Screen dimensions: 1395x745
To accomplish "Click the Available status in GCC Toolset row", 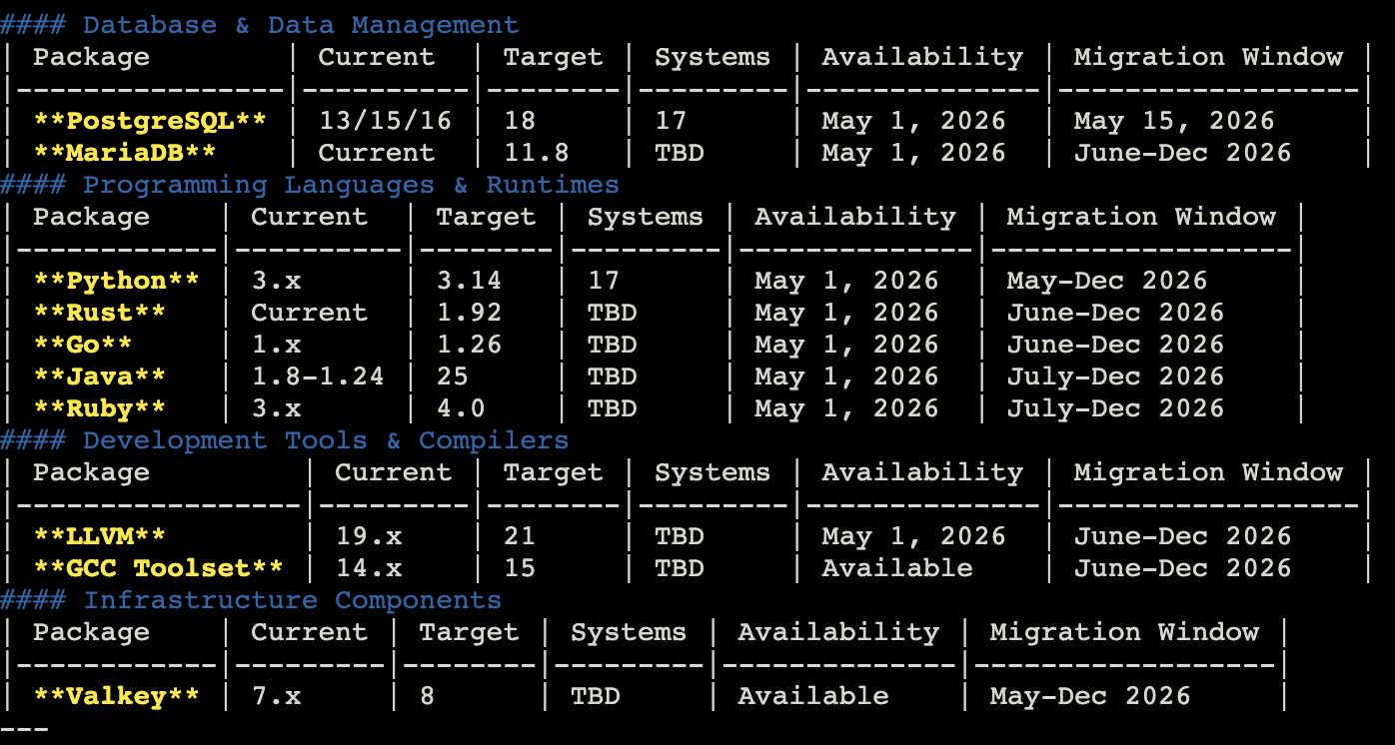I will tap(896, 568).
